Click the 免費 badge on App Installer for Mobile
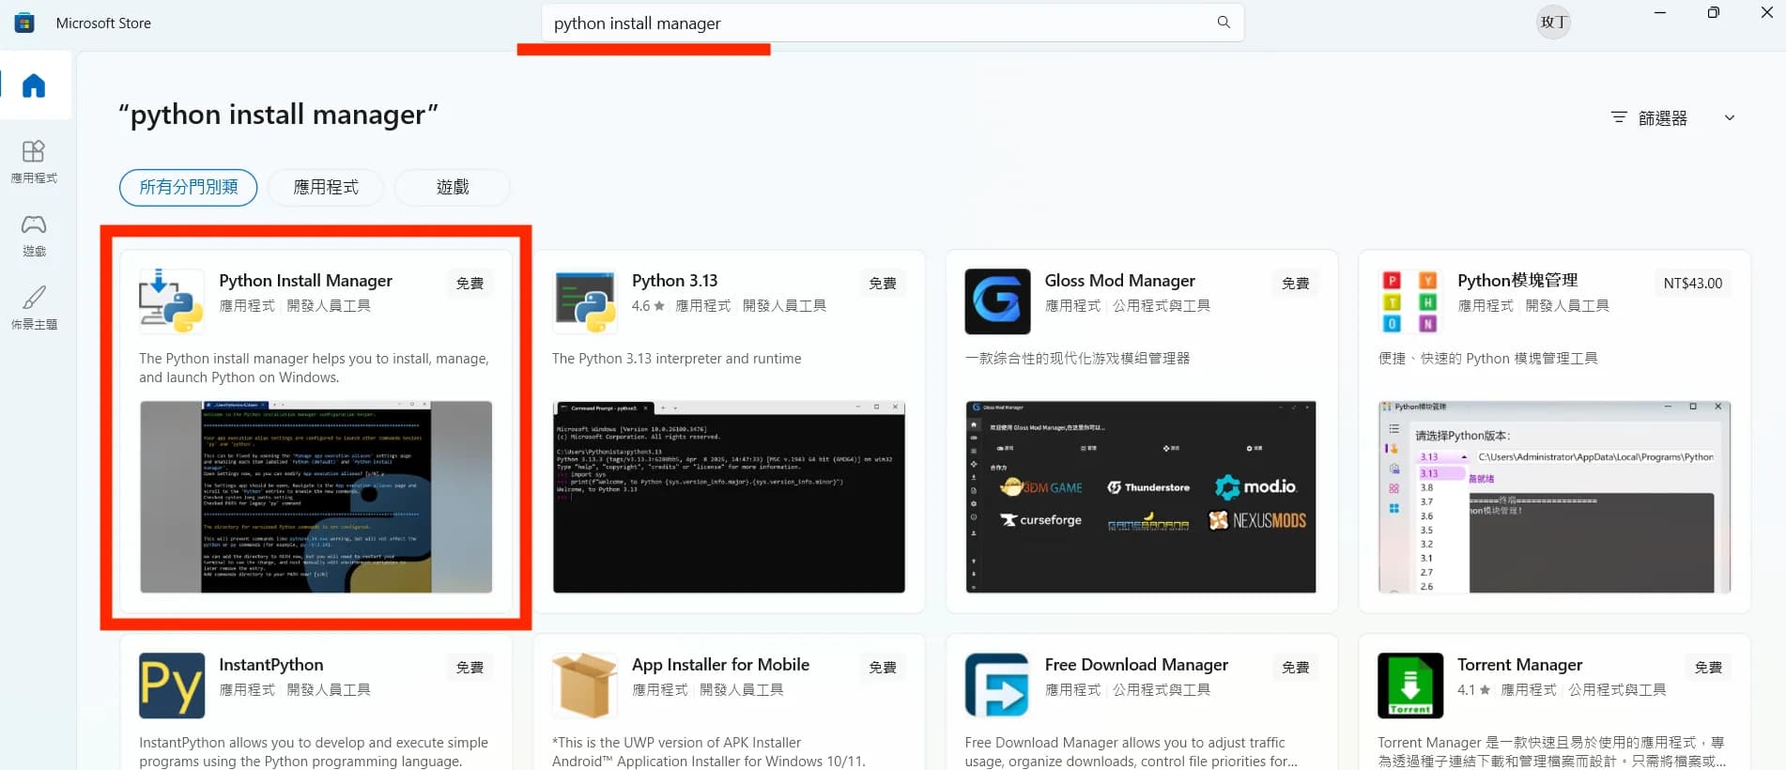Image resolution: width=1786 pixels, height=770 pixels. tap(883, 667)
